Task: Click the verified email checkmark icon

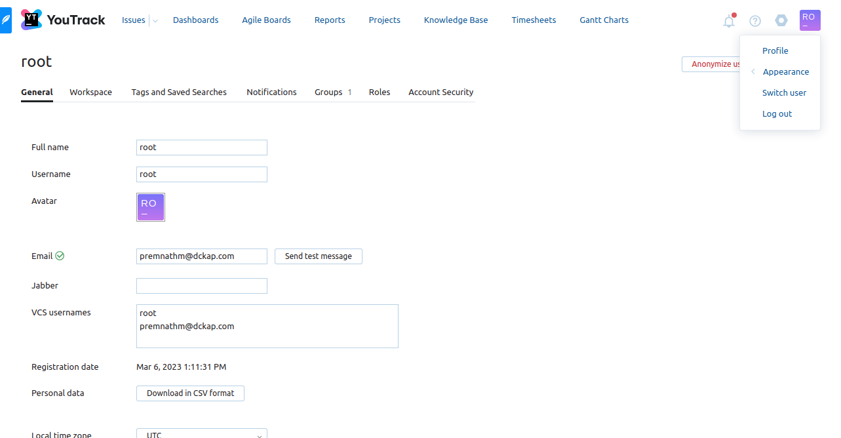Action: (x=59, y=255)
